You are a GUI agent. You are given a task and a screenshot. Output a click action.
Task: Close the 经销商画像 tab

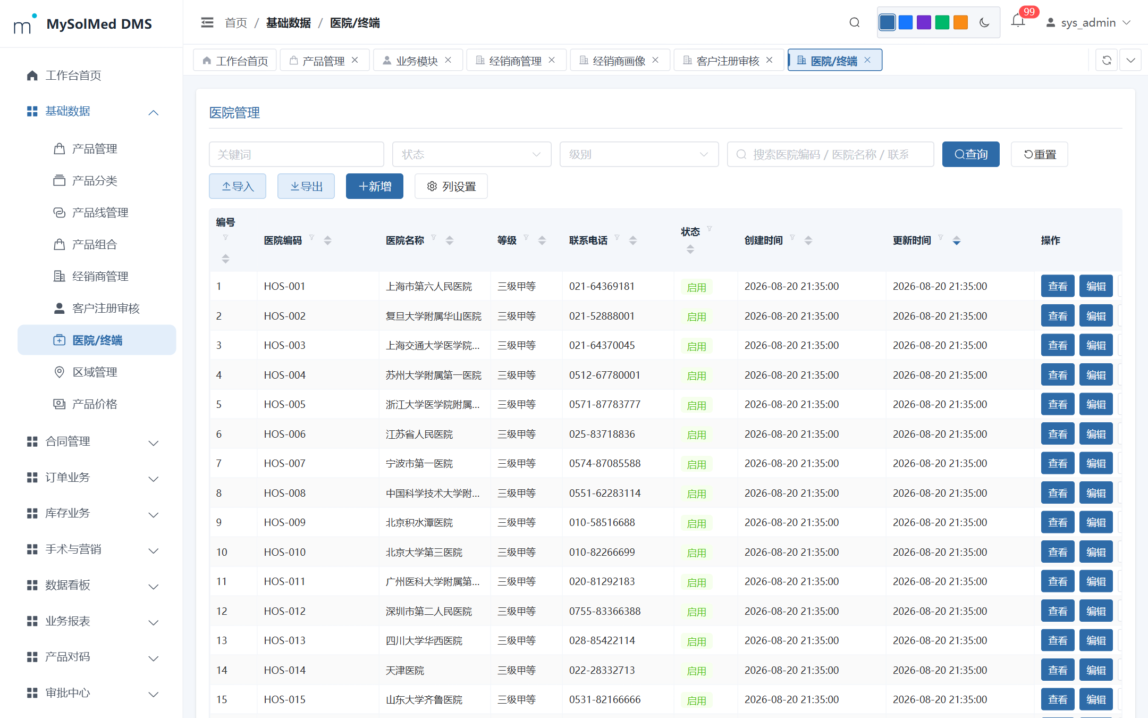pos(655,60)
